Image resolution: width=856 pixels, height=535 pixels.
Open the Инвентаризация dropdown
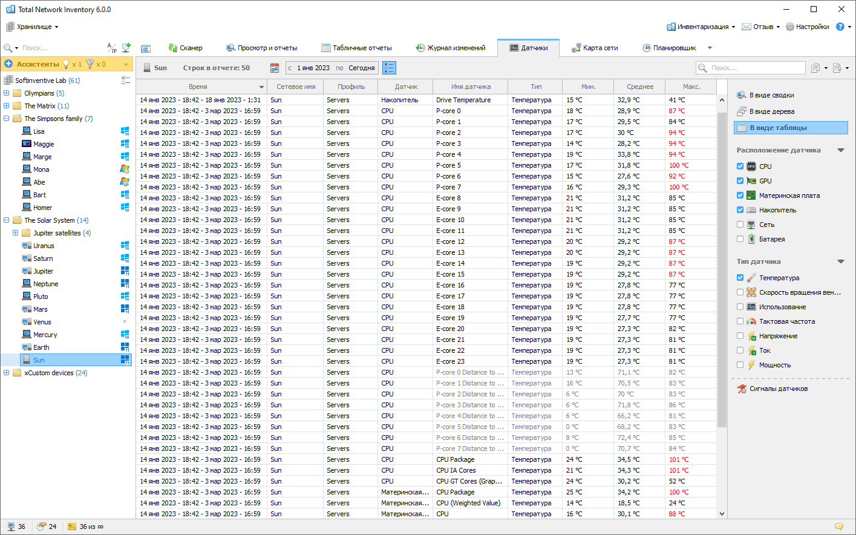coord(701,27)
